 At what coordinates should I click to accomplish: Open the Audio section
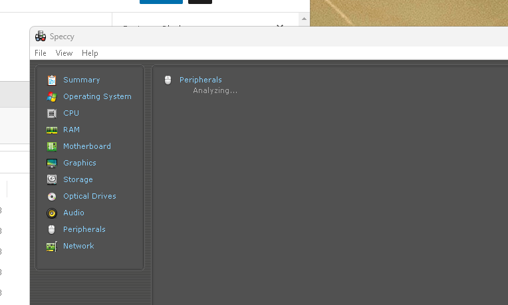click(74, 213)
